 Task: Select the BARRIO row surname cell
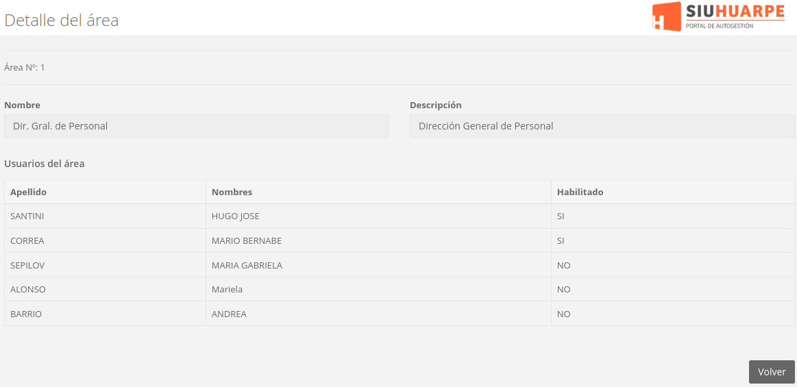click(26, 314)
